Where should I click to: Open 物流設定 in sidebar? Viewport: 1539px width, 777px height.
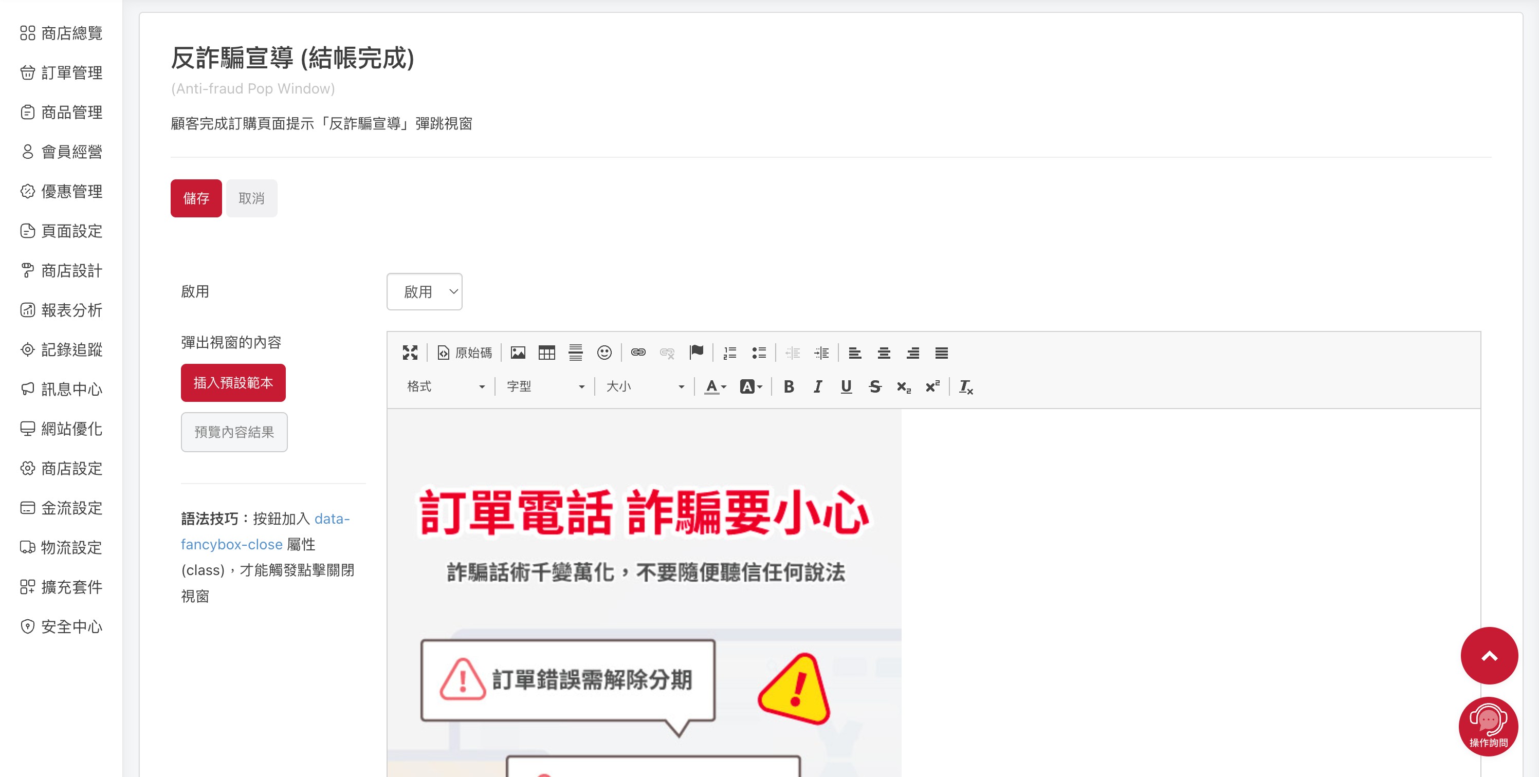pos(61,548)
